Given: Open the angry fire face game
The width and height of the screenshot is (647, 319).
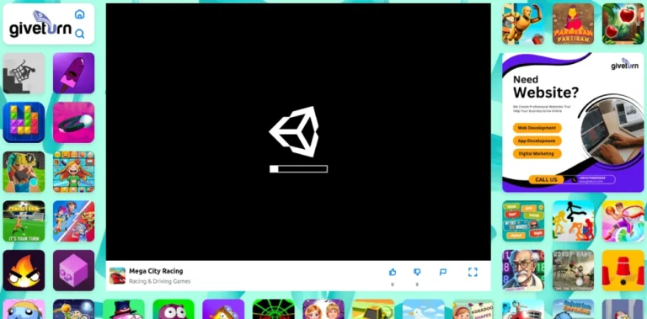Looking at the screenshot, I should 24,270.
